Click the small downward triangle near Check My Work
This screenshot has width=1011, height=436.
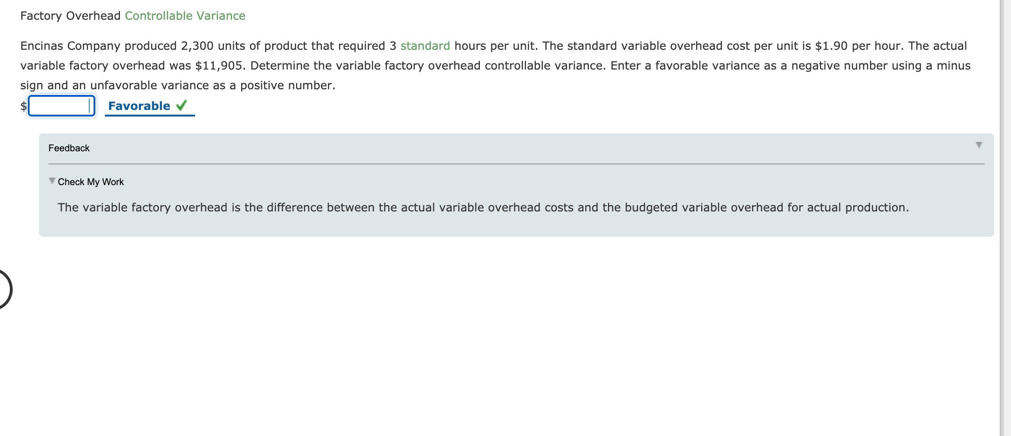point(52,181)
